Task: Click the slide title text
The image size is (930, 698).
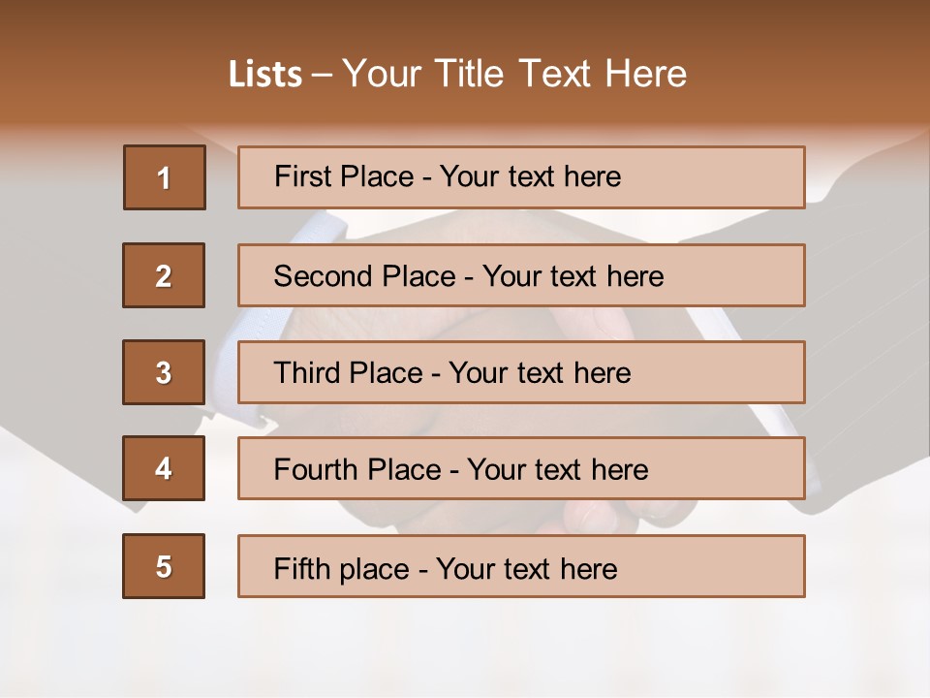Action: pyautogui.click(x=457, y=74)
